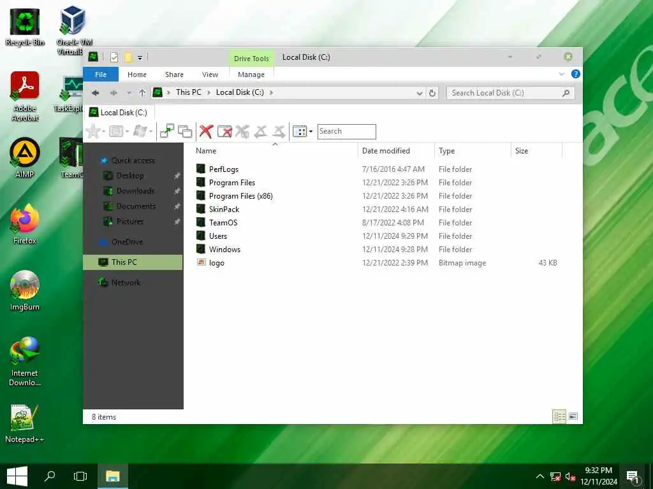Screen dimensions: 653x489
Task: Click the network tray icon
Action: click(555, 476)
